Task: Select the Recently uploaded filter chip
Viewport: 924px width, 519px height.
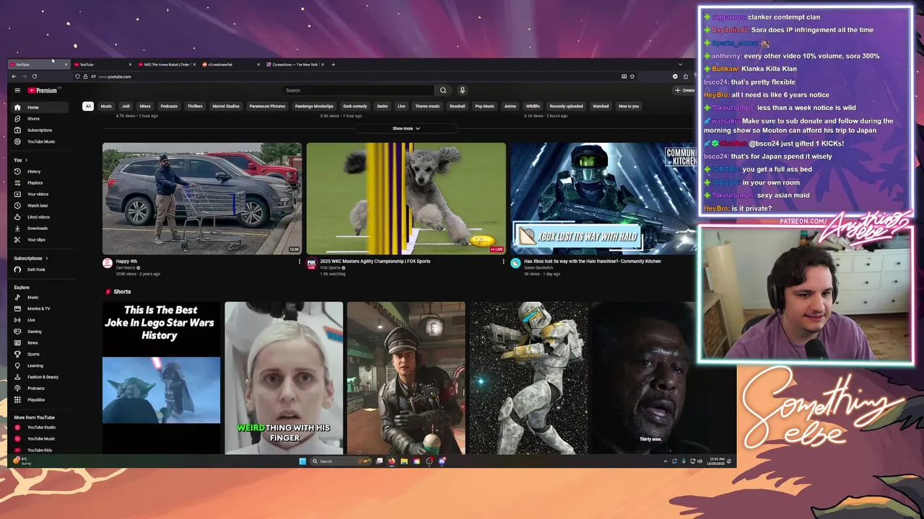Action: pyautogui.click(x=566, y=106)
